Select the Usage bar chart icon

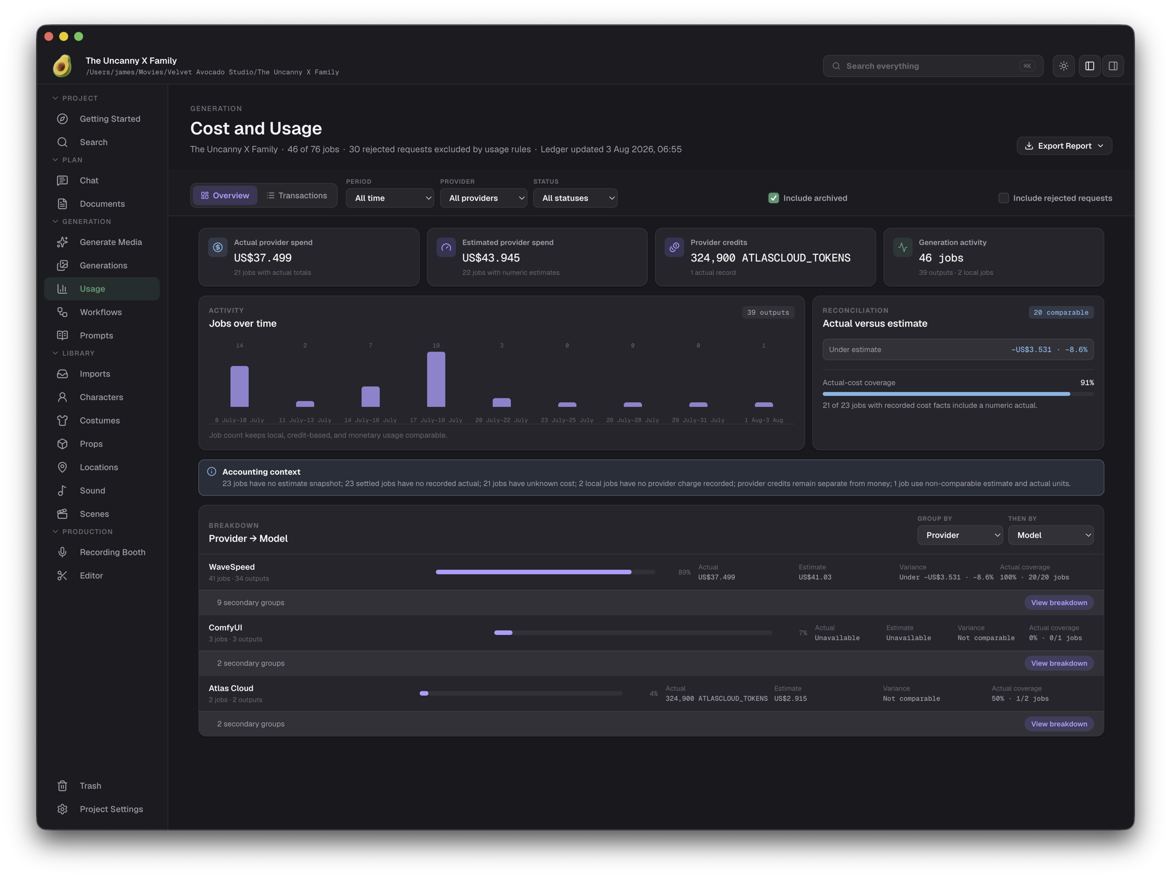[x=62, y=288]
